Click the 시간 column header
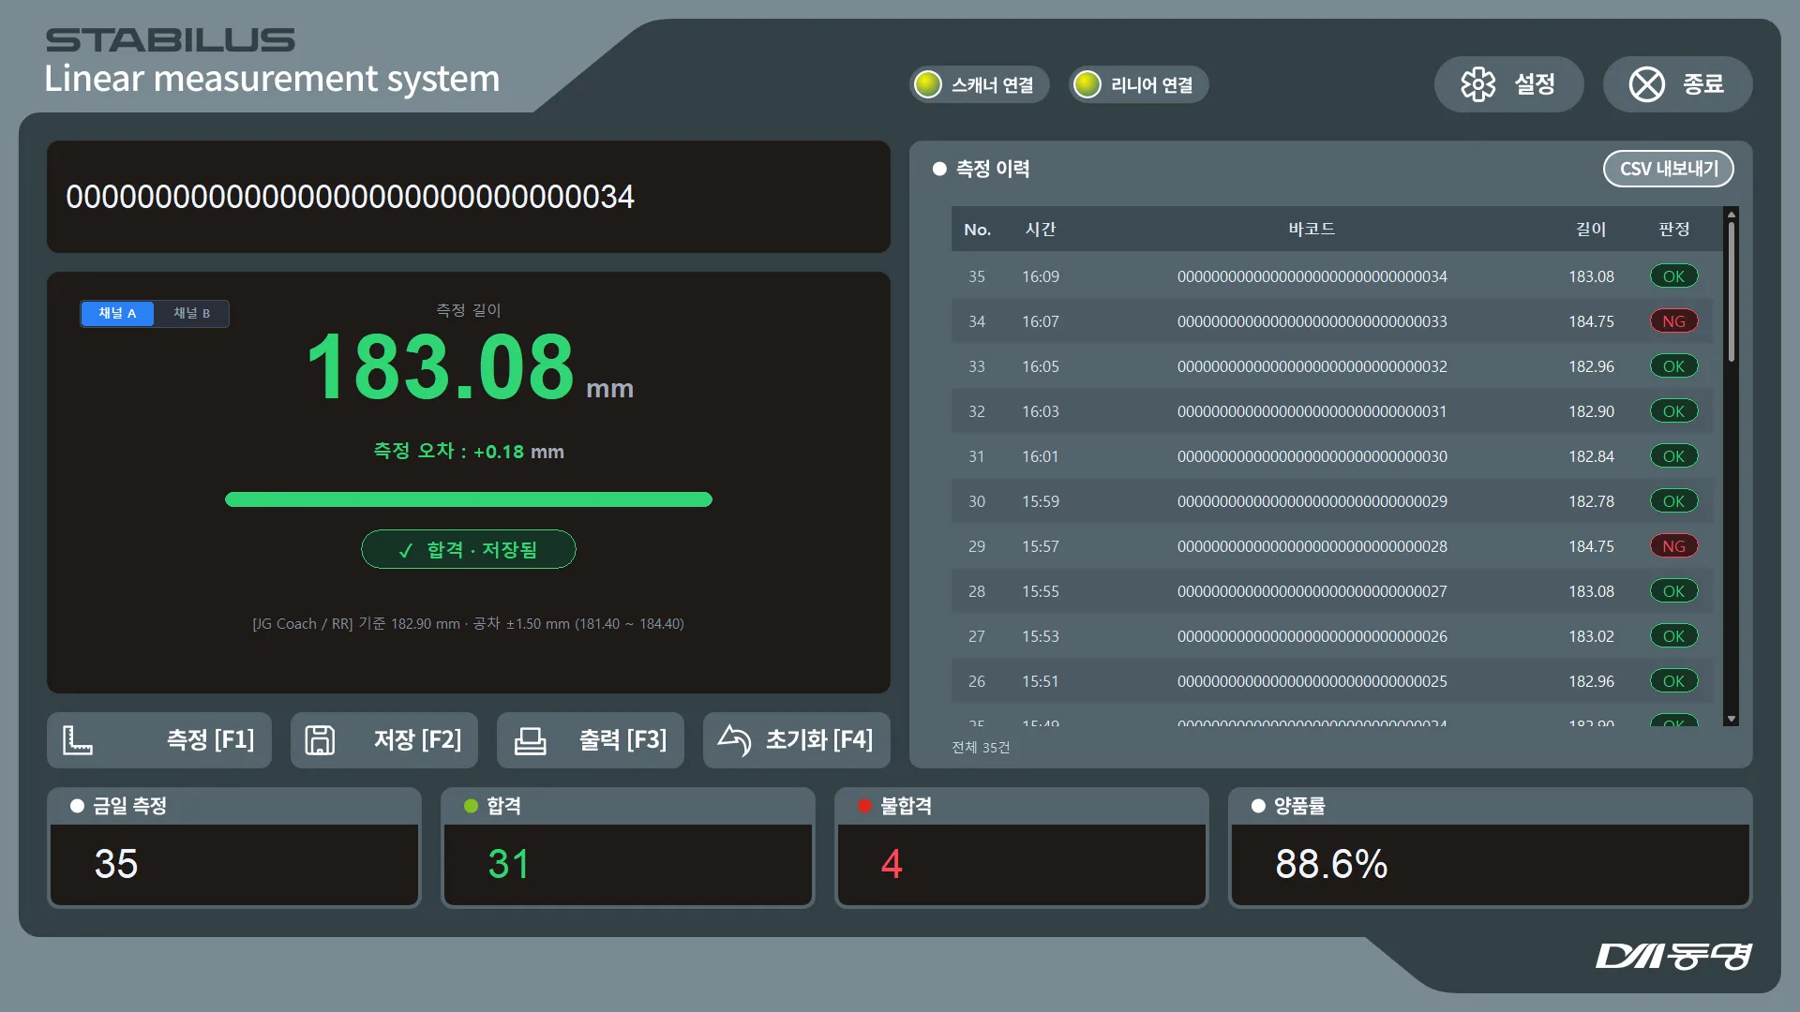This screenshot has width=1800, height=1012. [x=1041, y=230]
